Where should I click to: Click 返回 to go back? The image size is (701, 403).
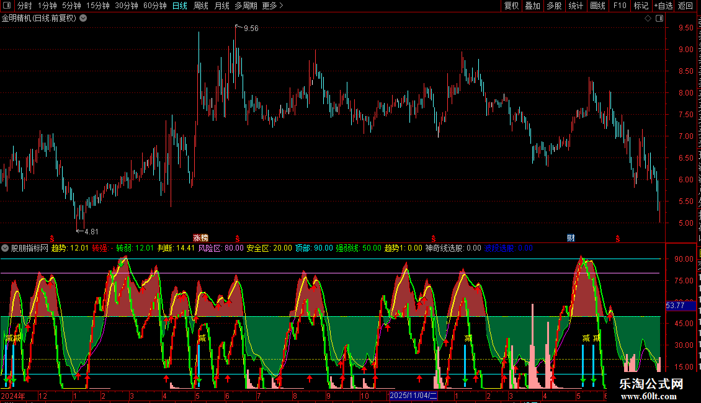[685, 6]
